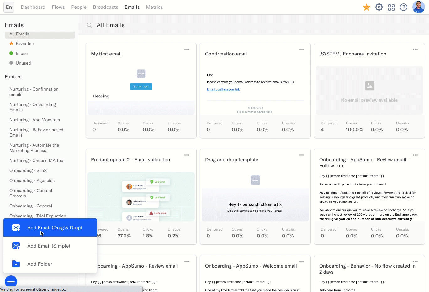Choose Add Email (Simple) from menu
Image resolution: width=429 pixels, height=292 pixels.
tap(49, 246)
